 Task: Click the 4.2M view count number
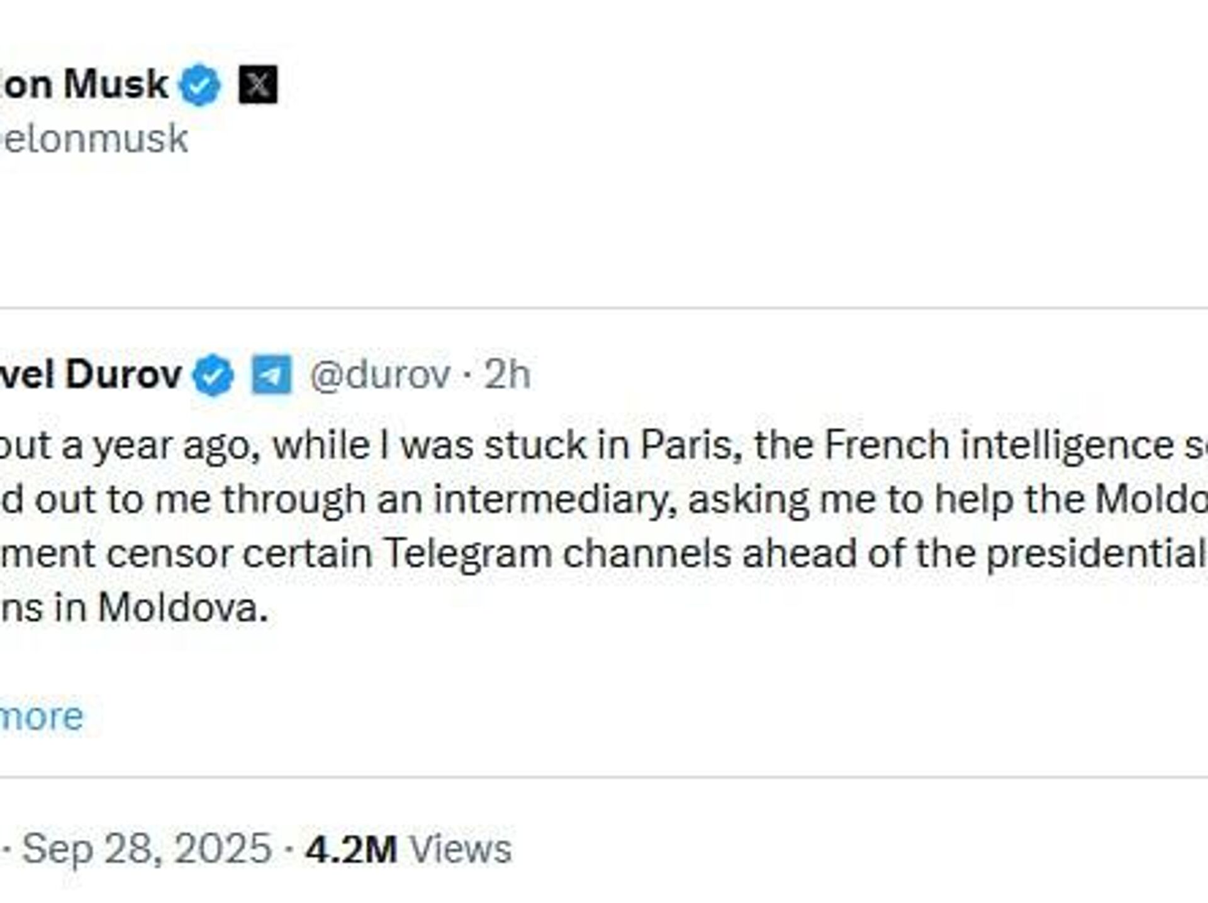click(351, 849)
